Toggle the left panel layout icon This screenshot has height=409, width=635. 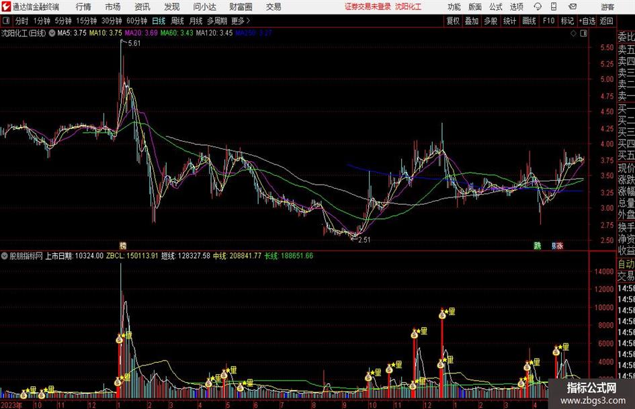point(6,21)
